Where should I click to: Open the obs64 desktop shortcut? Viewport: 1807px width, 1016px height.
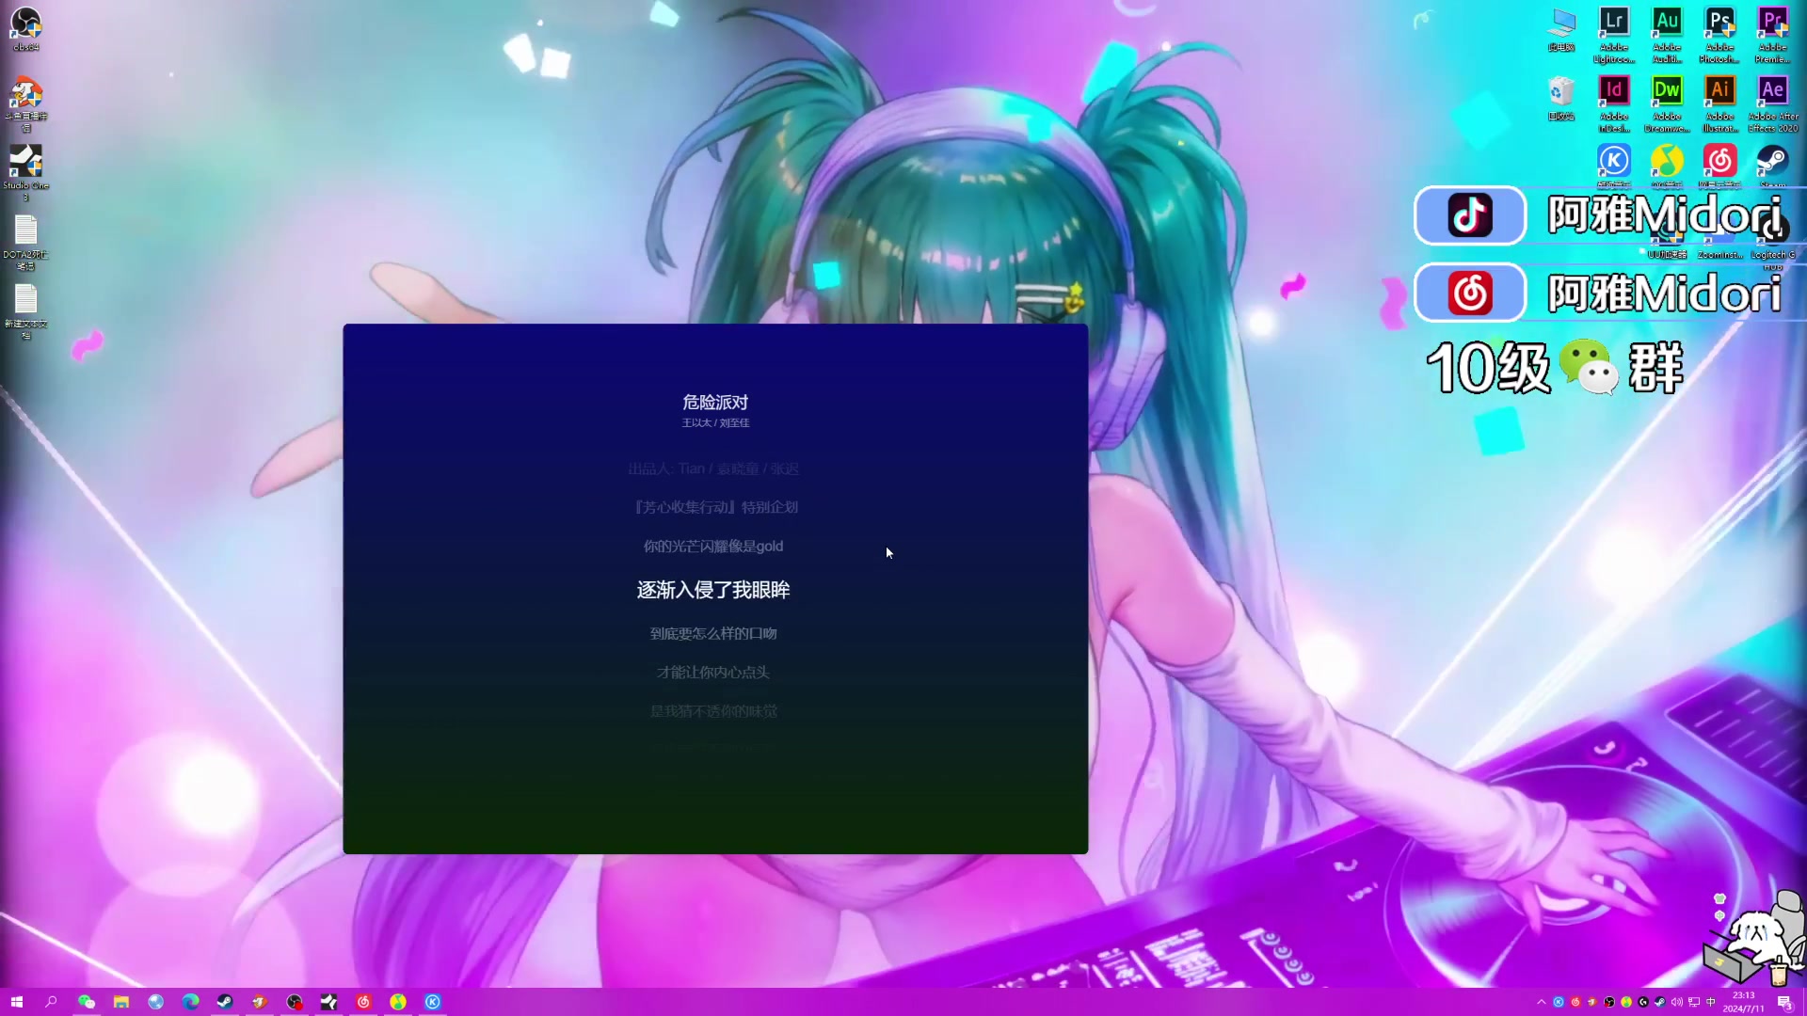click(x=25, y=28)
